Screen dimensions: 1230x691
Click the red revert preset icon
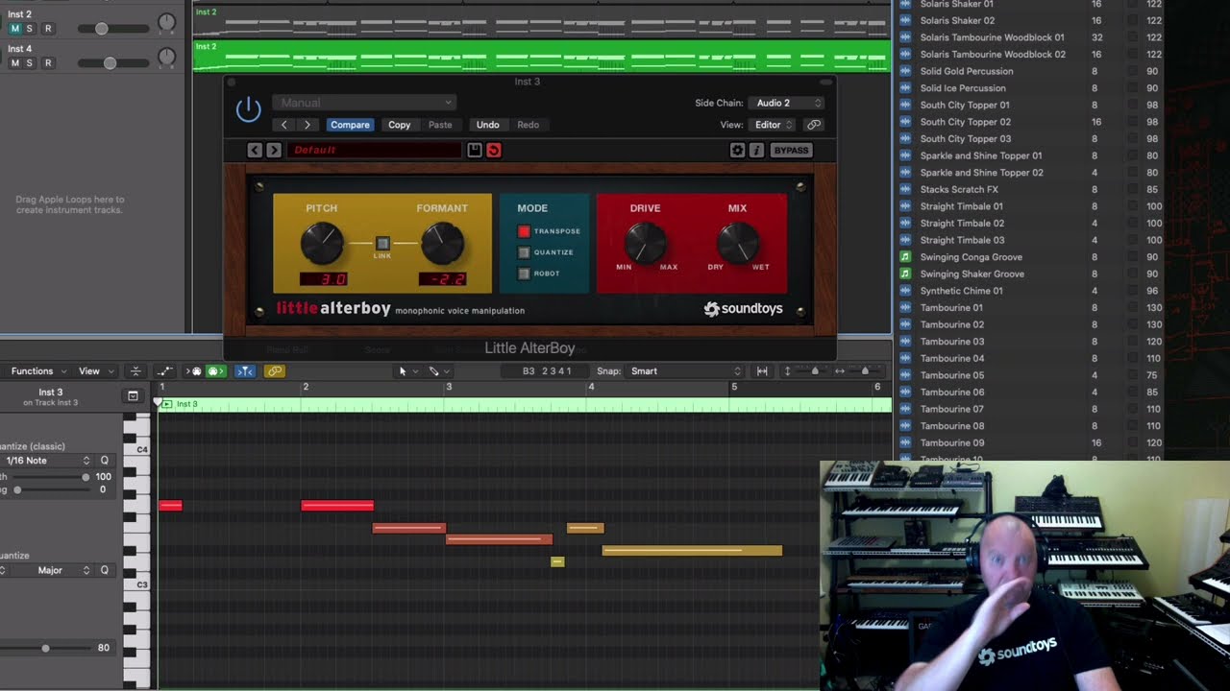click(x=493, y=150)
